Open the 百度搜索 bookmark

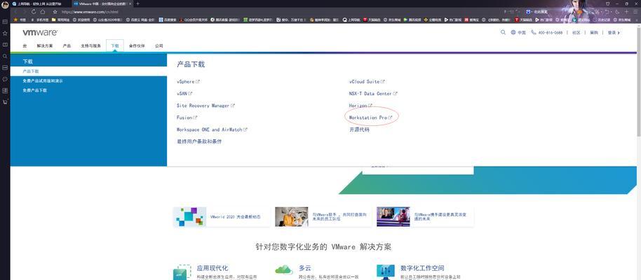click(x=167, y=19)
